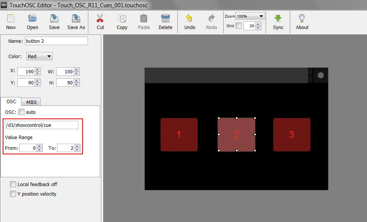Tick the Y position velocity checkbox
The image size is (367, 222).
(x=13, y=194)
